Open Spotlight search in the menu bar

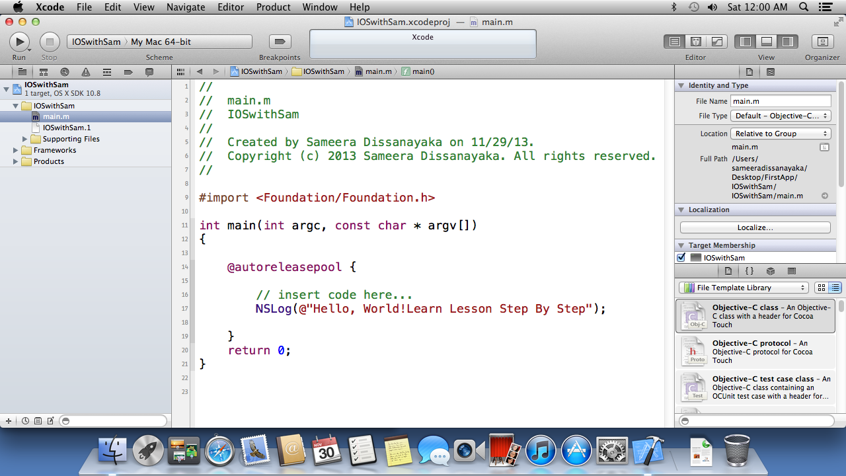(804, 7)
